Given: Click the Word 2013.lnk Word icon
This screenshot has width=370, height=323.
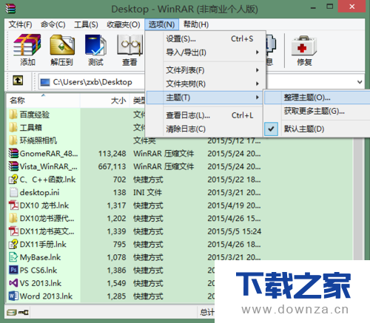Looking at the screenshot, I should tap(13, 296).
